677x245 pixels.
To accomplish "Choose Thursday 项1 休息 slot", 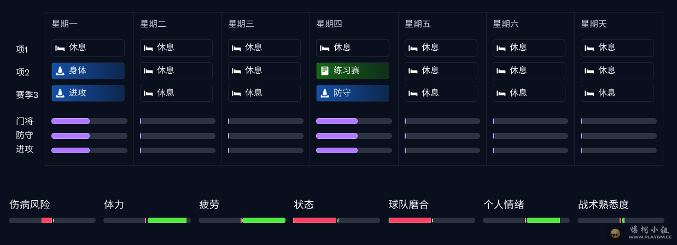I will pos(353,48).
